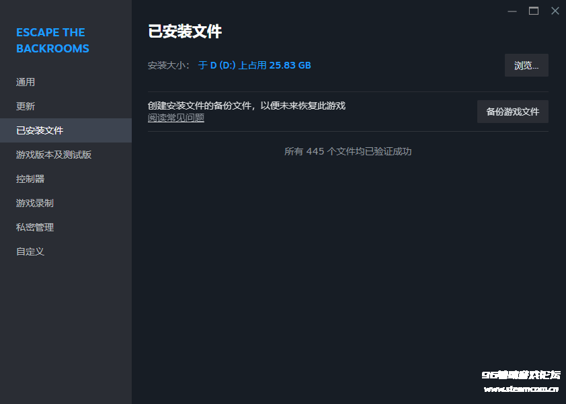
Task: Click the 浏览... button
Action: (x=526, y=65)
